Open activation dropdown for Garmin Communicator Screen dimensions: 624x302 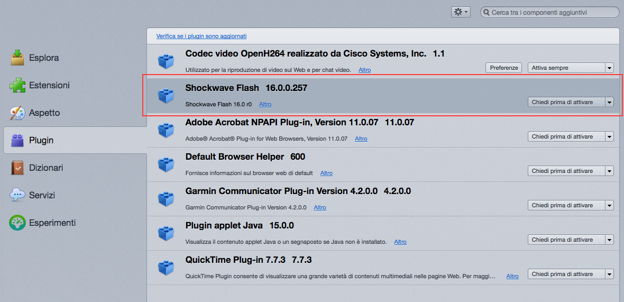point(571,205)
